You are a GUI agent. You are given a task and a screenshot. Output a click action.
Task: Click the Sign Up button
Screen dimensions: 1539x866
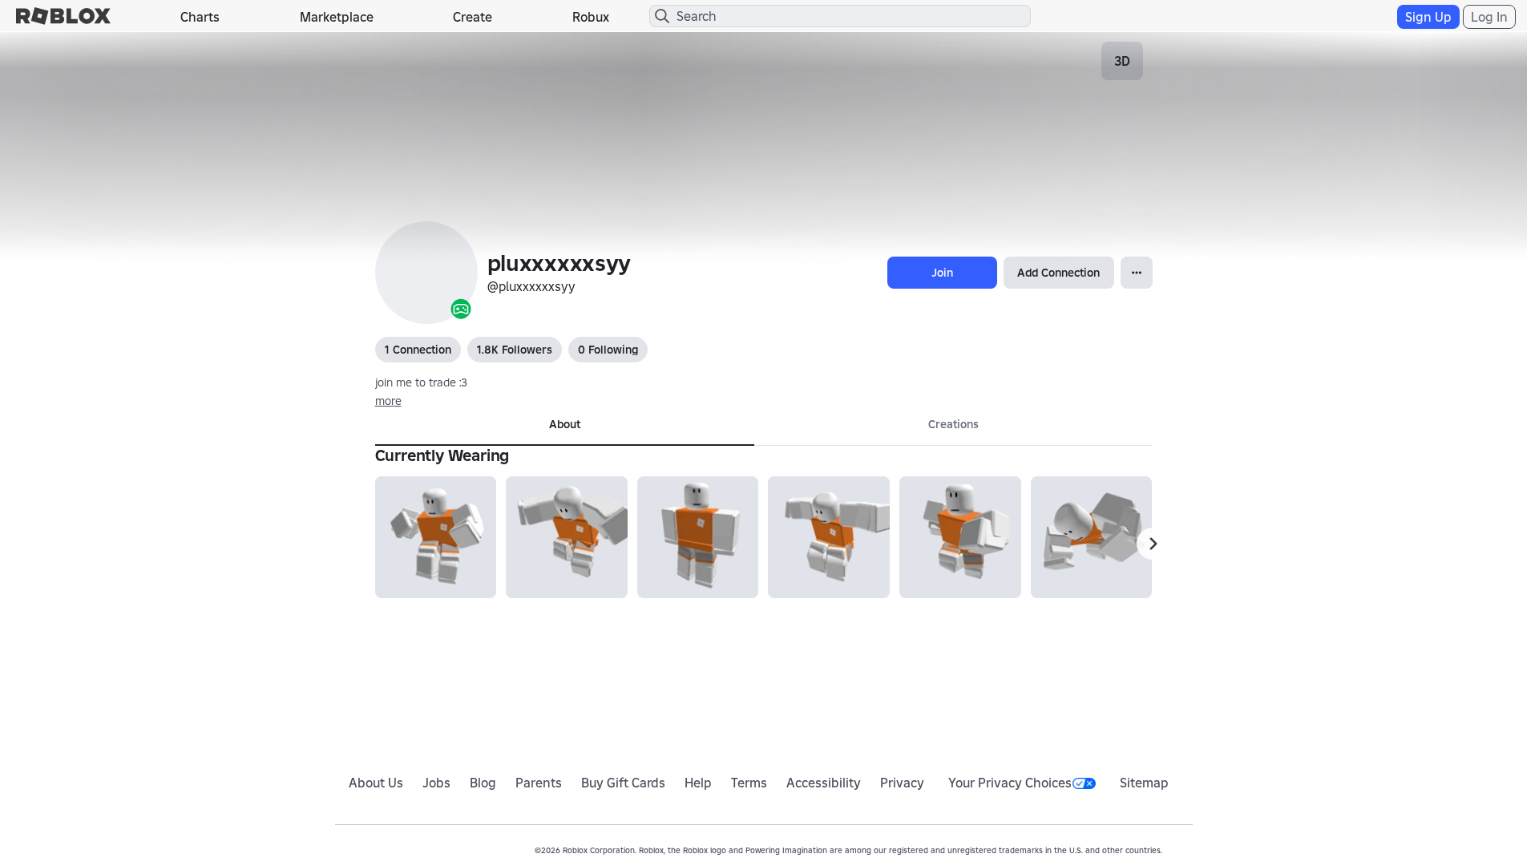click(x=1428, y=17)
